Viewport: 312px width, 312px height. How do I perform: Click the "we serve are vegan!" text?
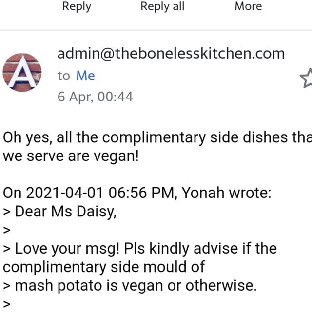click(71, 156)
